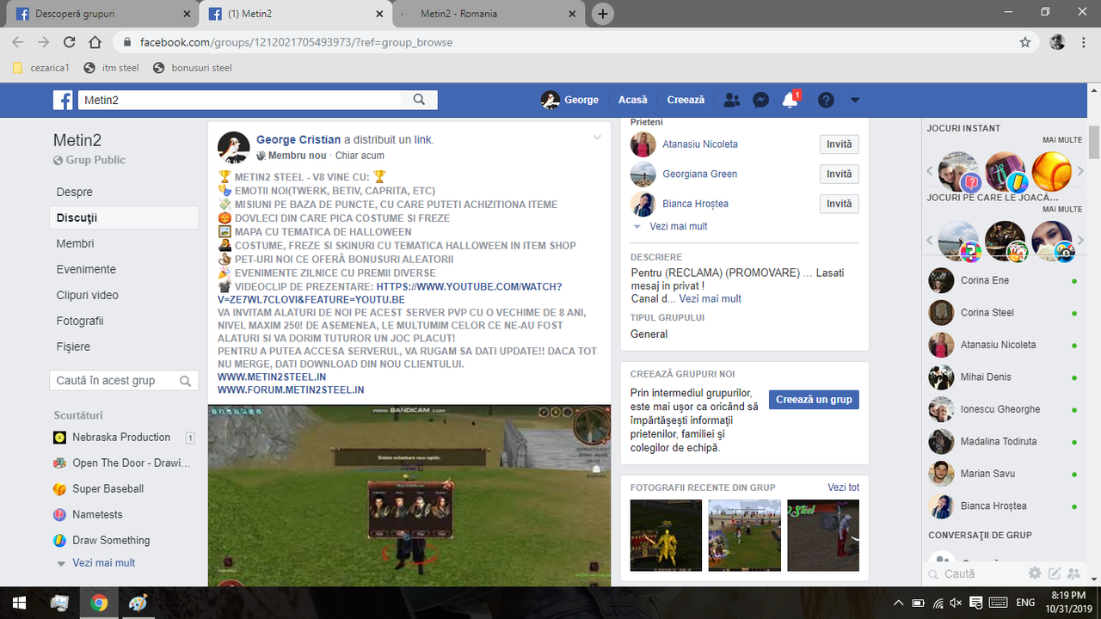Show previous instant games with left arrow
Viewport: 1101px width, 619px height.
(930, 171)
